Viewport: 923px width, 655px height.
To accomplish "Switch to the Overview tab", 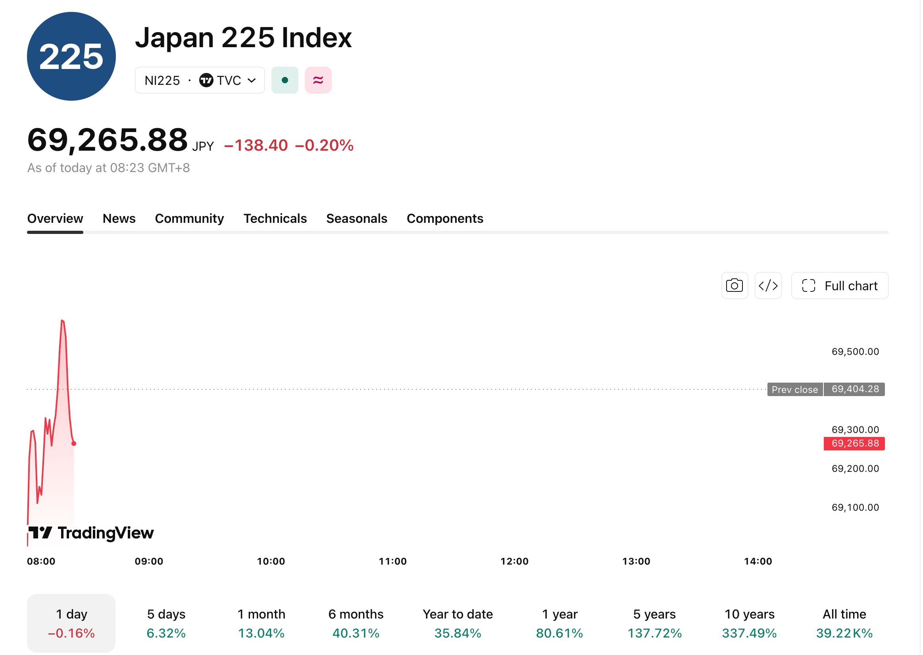I will click(x=55, y=218).
